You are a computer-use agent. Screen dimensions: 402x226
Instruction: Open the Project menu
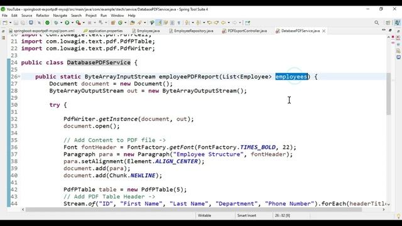tap(90, 16)
